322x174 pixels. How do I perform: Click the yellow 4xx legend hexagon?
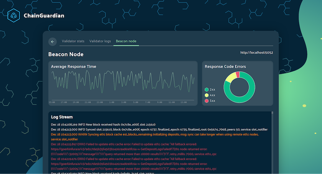[206, 95]
